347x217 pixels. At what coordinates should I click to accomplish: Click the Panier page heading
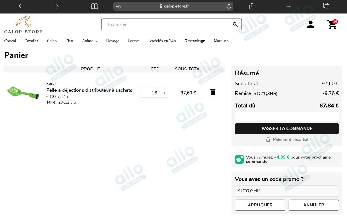click(16, 55)
